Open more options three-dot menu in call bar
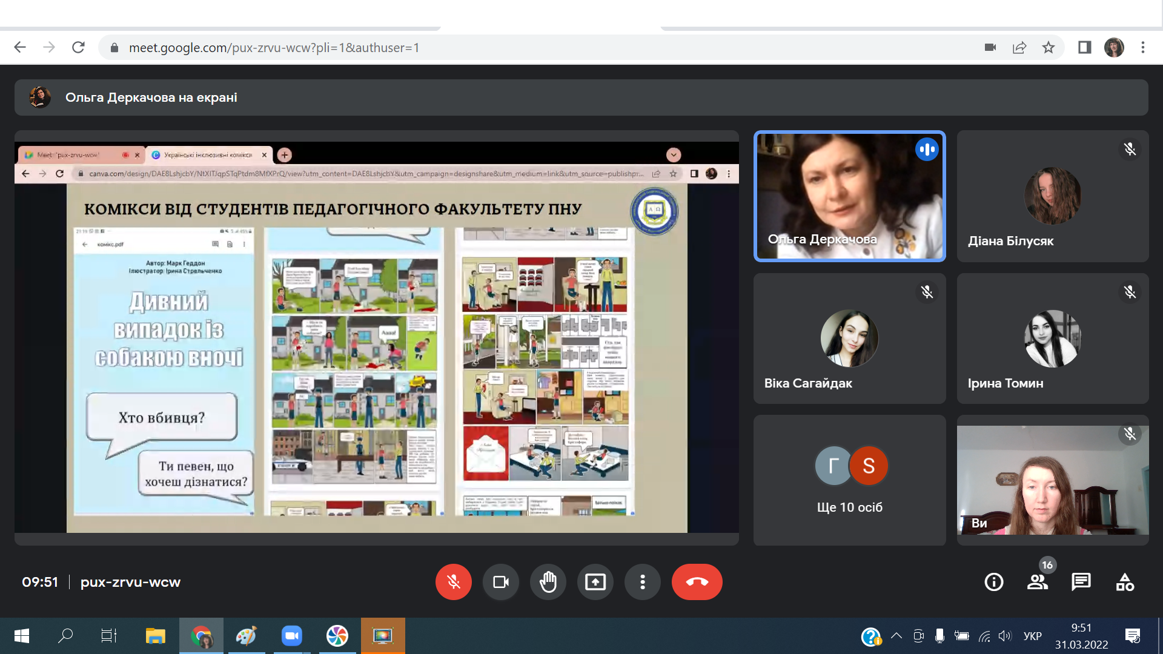Image resolution: width=1163 pixels, height=654 pixels. (643, 582)
